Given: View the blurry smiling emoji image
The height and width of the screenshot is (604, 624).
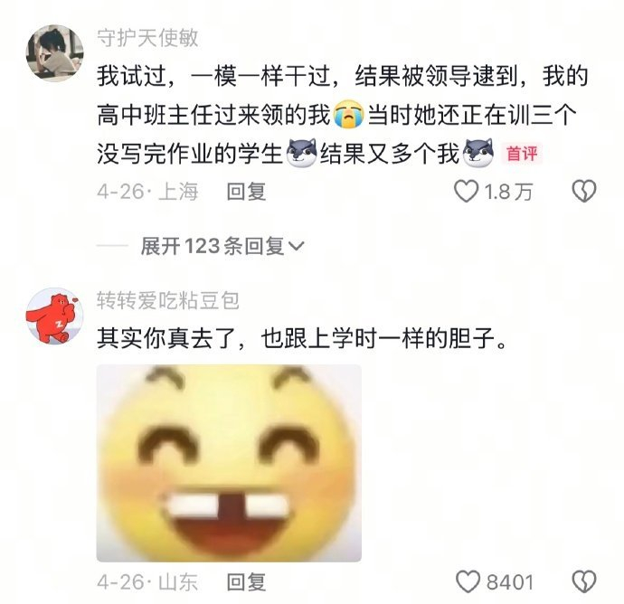Looking at the screenshot, I should click(229, 463).
